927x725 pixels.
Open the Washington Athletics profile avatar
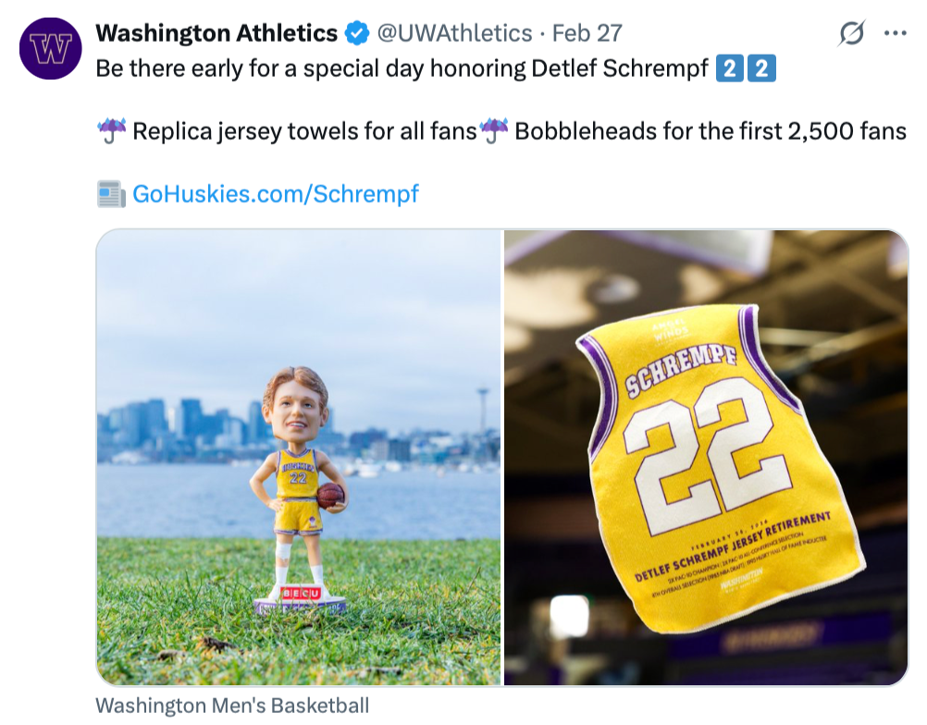51,49
